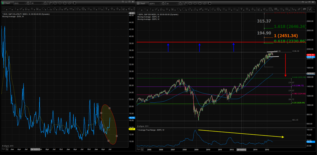Select the ellipse drawing tool in SPX chart
This screenshot has height=155, width=317.
(178, 9)
